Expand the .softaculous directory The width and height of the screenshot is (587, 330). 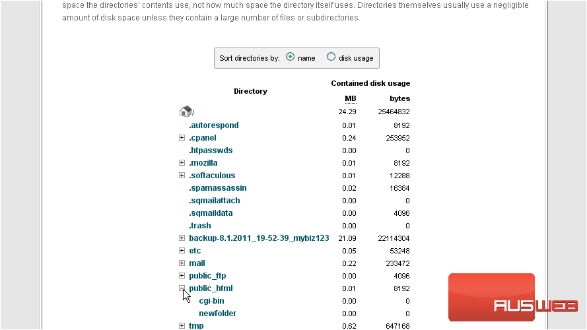tap(182, 175)
